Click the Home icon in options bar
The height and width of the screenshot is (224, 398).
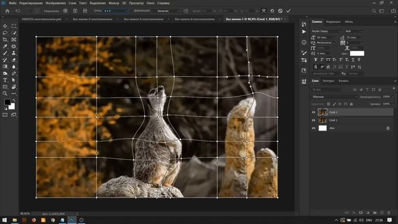[7, 11]
